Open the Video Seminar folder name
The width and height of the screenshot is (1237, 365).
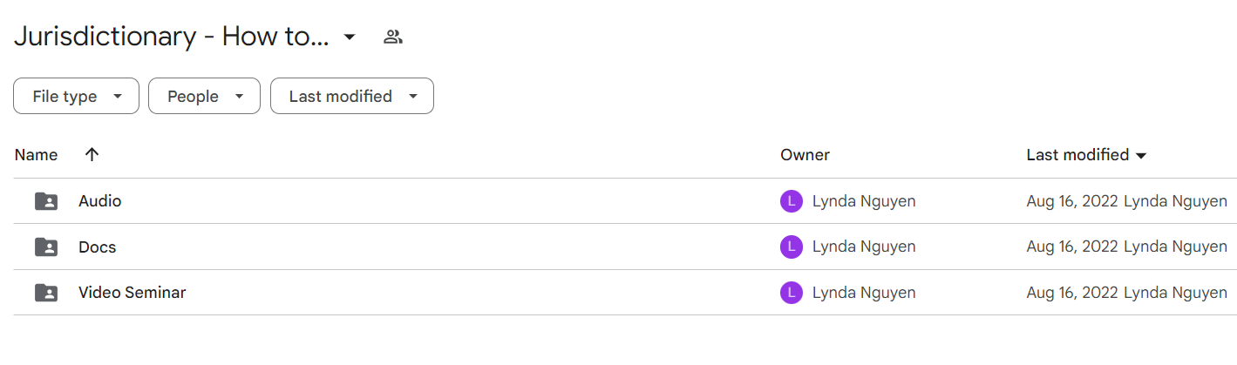[x=133, y=293]
